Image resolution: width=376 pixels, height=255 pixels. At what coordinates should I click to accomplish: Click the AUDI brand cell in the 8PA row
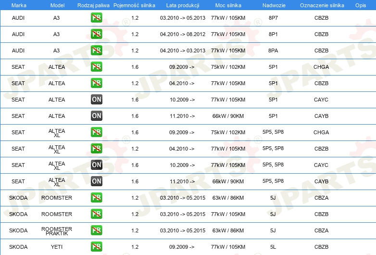[18, 51]
